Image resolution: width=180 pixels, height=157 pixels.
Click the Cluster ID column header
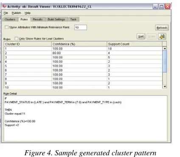(x=28, y=44)
